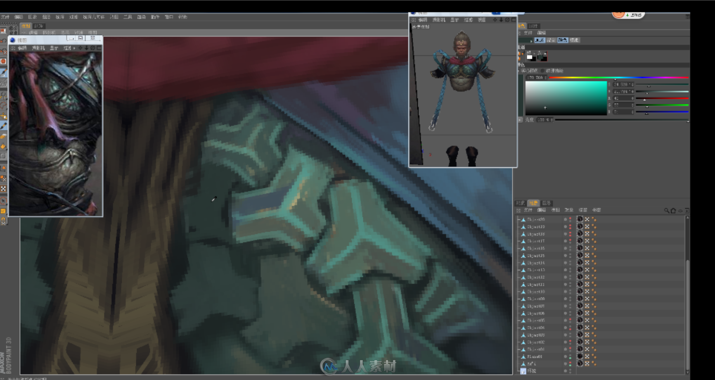Click the texture tag of Plane01
The image size is (715, 380).
580,356
